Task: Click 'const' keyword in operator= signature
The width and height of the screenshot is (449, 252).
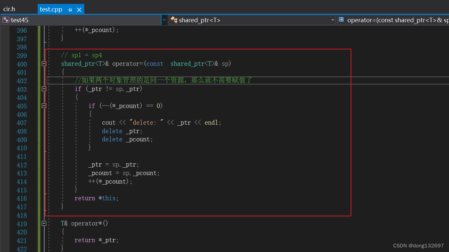Action: coord(155,64)
